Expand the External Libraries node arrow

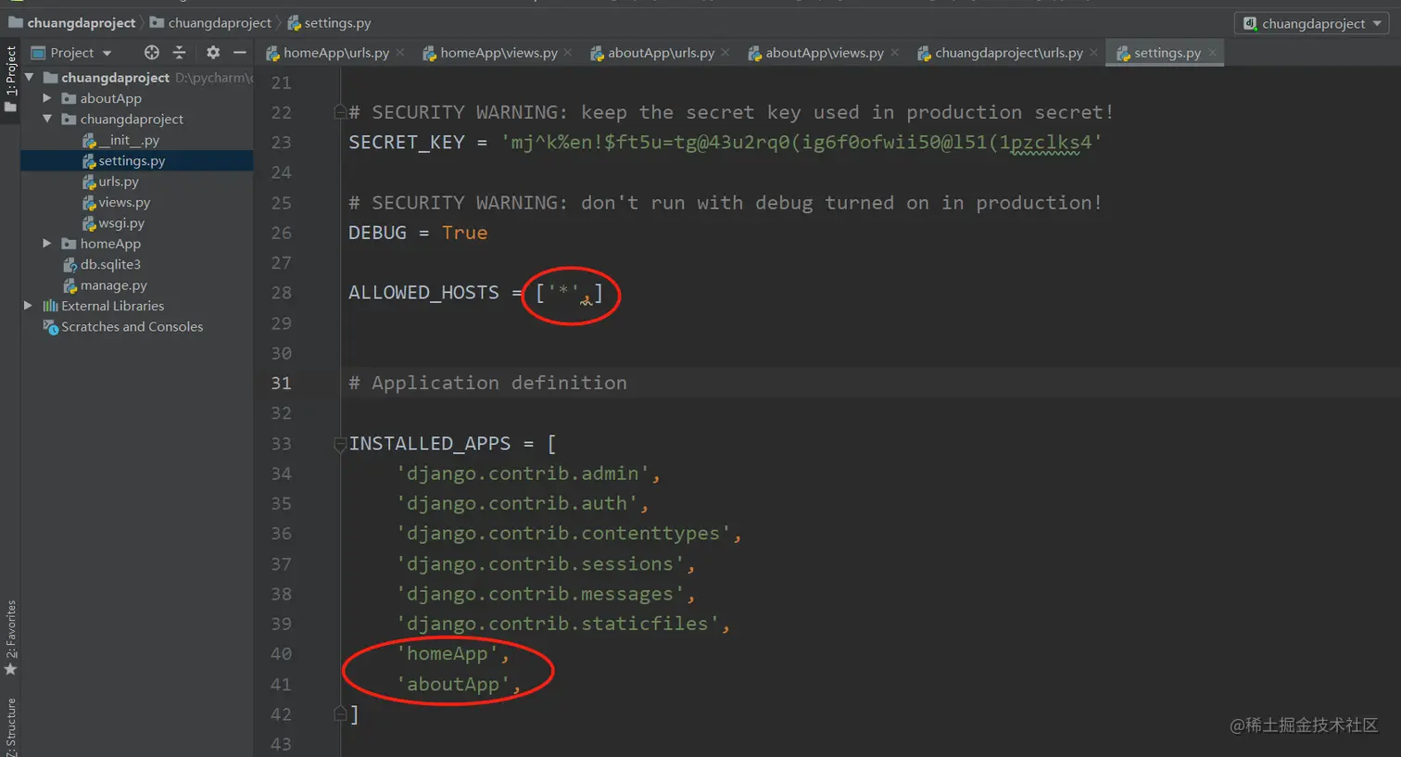click(28, 306)
